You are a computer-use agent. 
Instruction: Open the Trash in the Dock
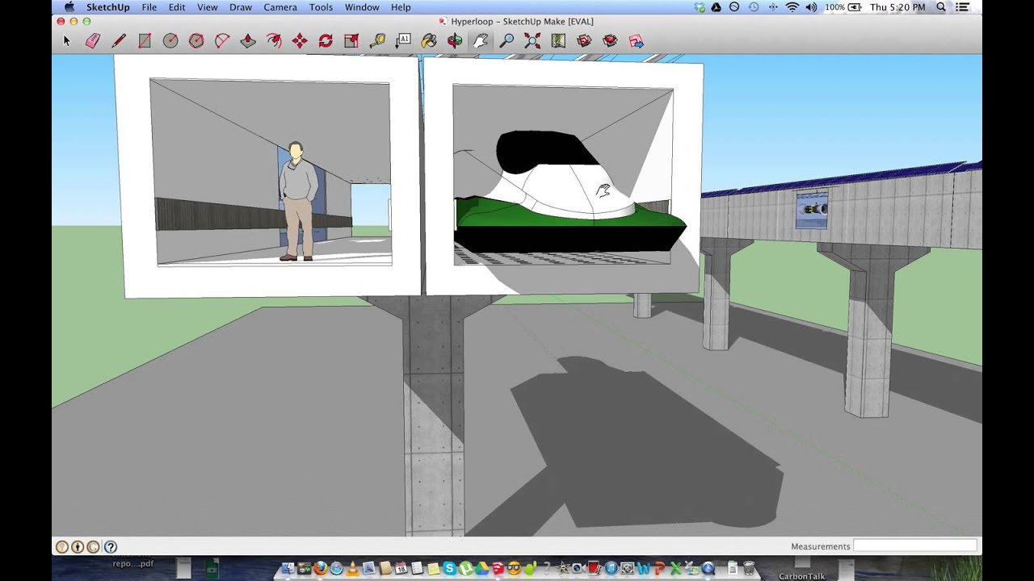(749, 569)
